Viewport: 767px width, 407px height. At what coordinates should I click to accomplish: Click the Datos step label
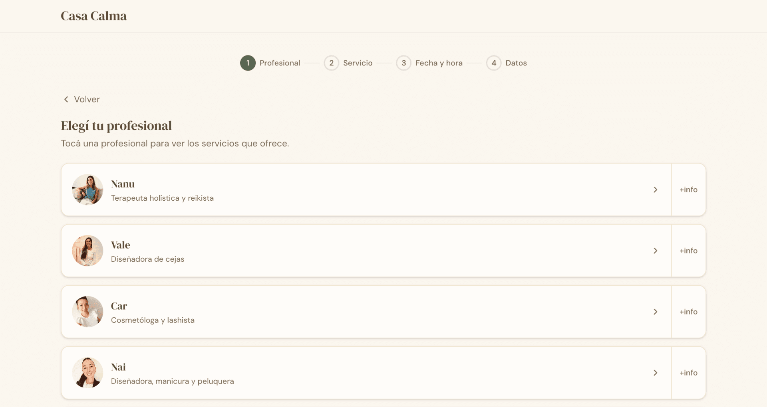(x=516, y=63)
